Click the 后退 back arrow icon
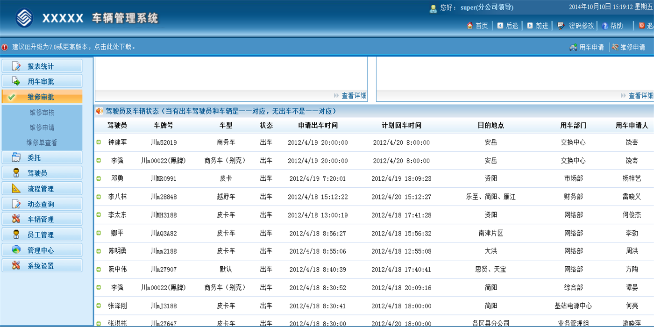This screenshot has height=327, width=654. point(500,26)
